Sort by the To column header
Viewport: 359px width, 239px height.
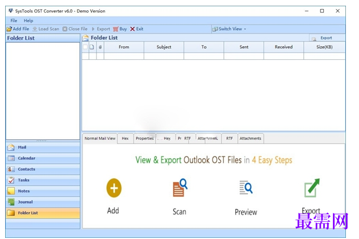point(204,47)
